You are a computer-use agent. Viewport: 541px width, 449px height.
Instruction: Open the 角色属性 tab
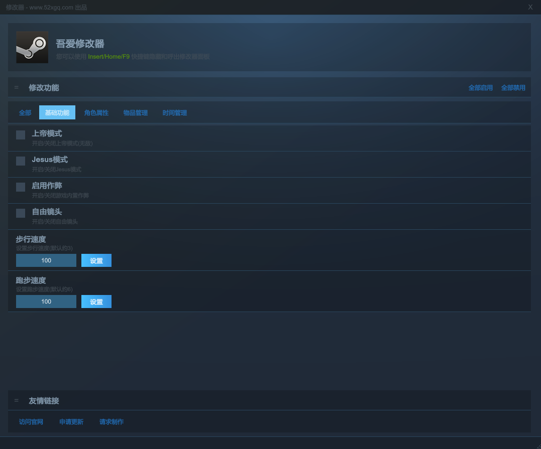pos(96,113)
